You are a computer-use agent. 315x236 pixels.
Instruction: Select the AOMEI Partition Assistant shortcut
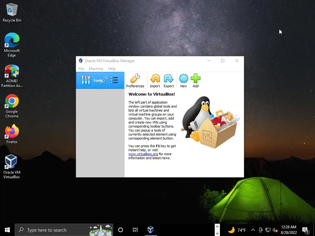tap(12, 76)
